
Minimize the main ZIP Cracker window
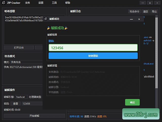143,3
